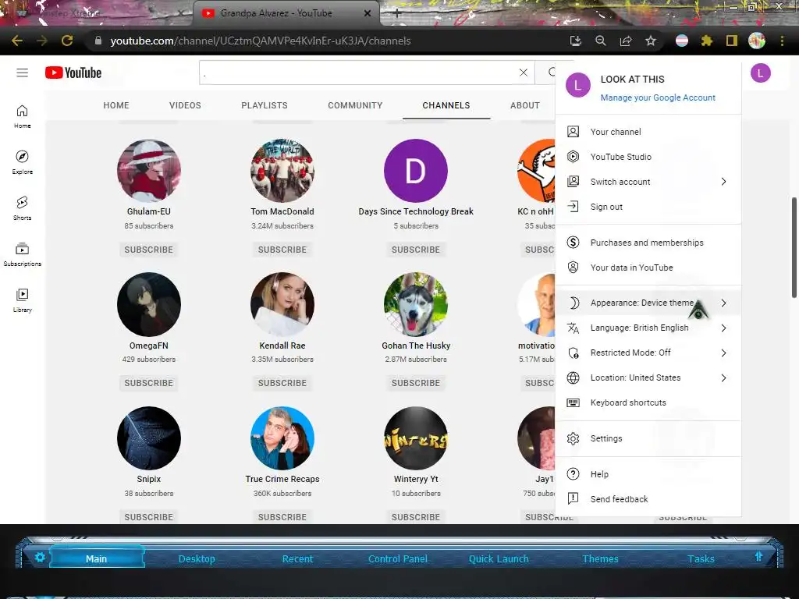The height and width of the screenshot is (599, 799).
Task: Click Manage your Google Account link
Action: [x=658, y=97]
